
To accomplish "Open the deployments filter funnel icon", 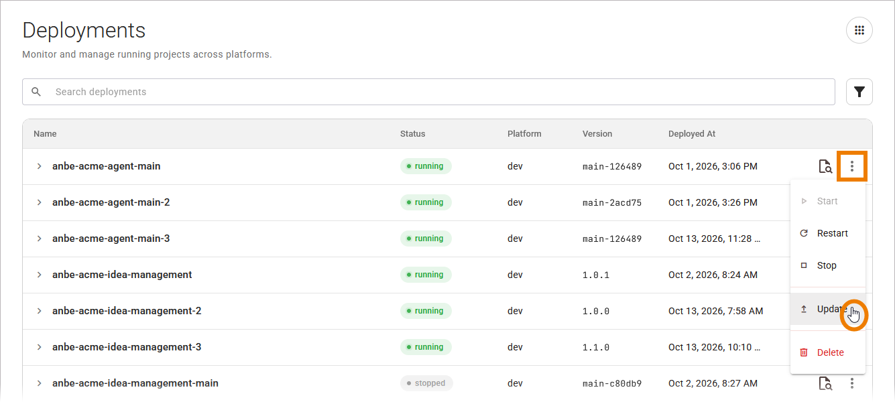I will click(x=859, y=92).
